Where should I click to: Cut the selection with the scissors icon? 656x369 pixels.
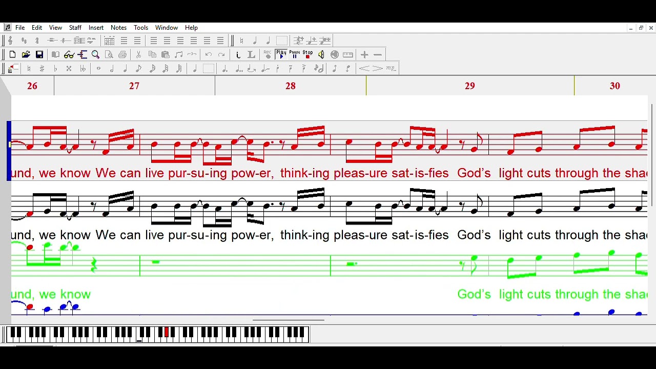point(138,54)
